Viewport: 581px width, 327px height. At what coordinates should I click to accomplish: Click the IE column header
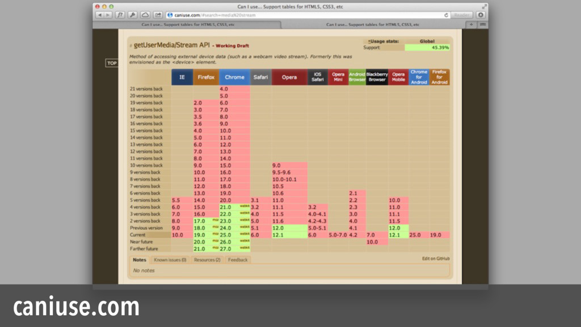point(182,77)
